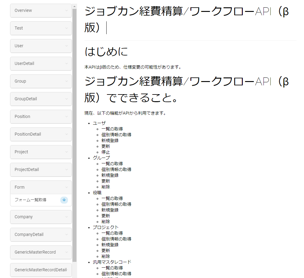Viewport: 304px width, 278px height.
Task: Click 新規登録 under 役職
Action: pos(110,210)
